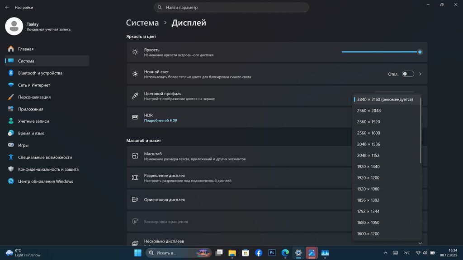Screen dimensions: 463x260
Task: Click the Центр обновления Windows icon
Action: pyautogui.click(x=11, y=181)
